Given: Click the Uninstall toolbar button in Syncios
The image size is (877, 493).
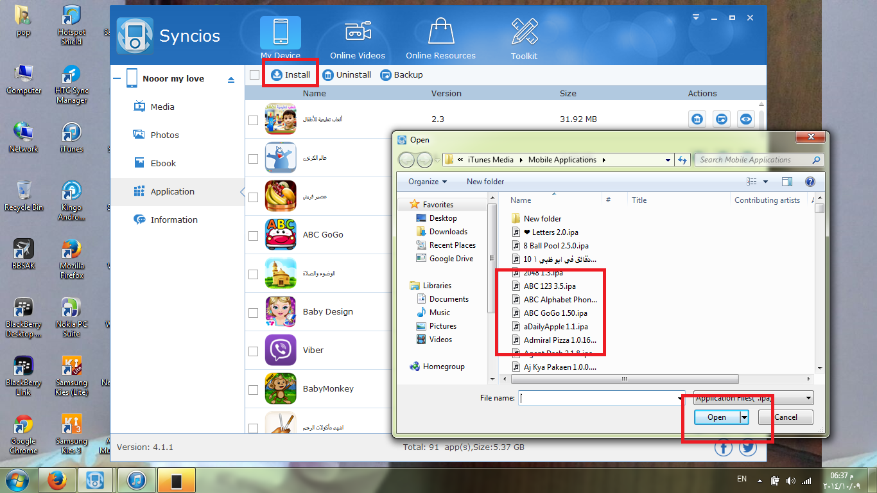Looking at the screenshot, I should (347, 75).
